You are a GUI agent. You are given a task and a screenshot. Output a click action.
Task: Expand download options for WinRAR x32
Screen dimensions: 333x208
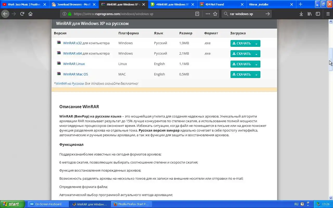tap(257, 43)
